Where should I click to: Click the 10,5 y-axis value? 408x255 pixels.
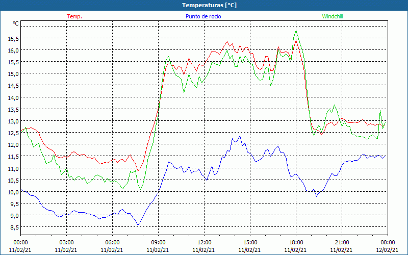14,181
